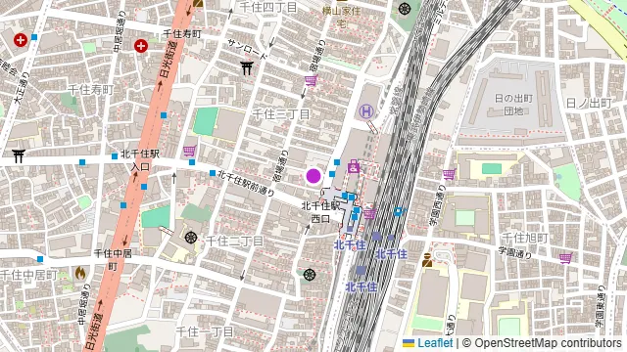627x352 pixels.
Task: Click the 千住旭町 district label
Action: 524,239
